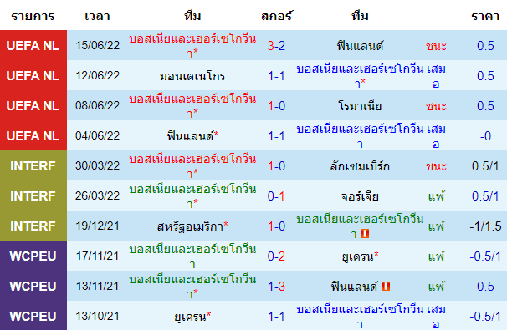Click home team ฟินแลนด์* on 04/06/22
507x330 pixels.
tap(192, 136)
